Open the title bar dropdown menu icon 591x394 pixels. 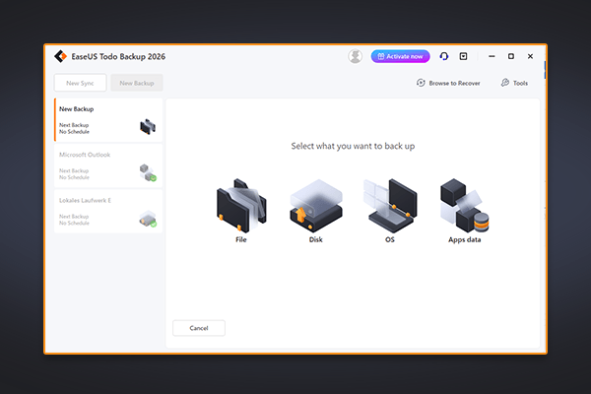pyautogui.click(x=463, y=56)
